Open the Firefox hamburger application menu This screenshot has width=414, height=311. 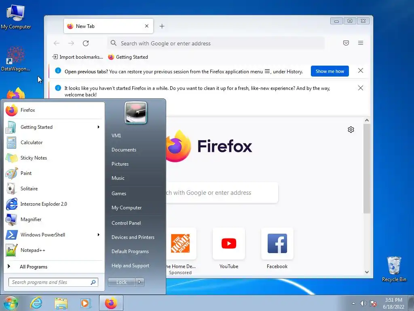point(360,43)
